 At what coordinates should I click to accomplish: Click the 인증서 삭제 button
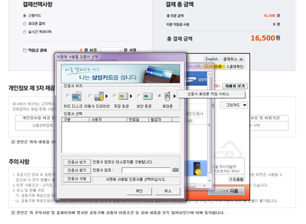[77, 179]
